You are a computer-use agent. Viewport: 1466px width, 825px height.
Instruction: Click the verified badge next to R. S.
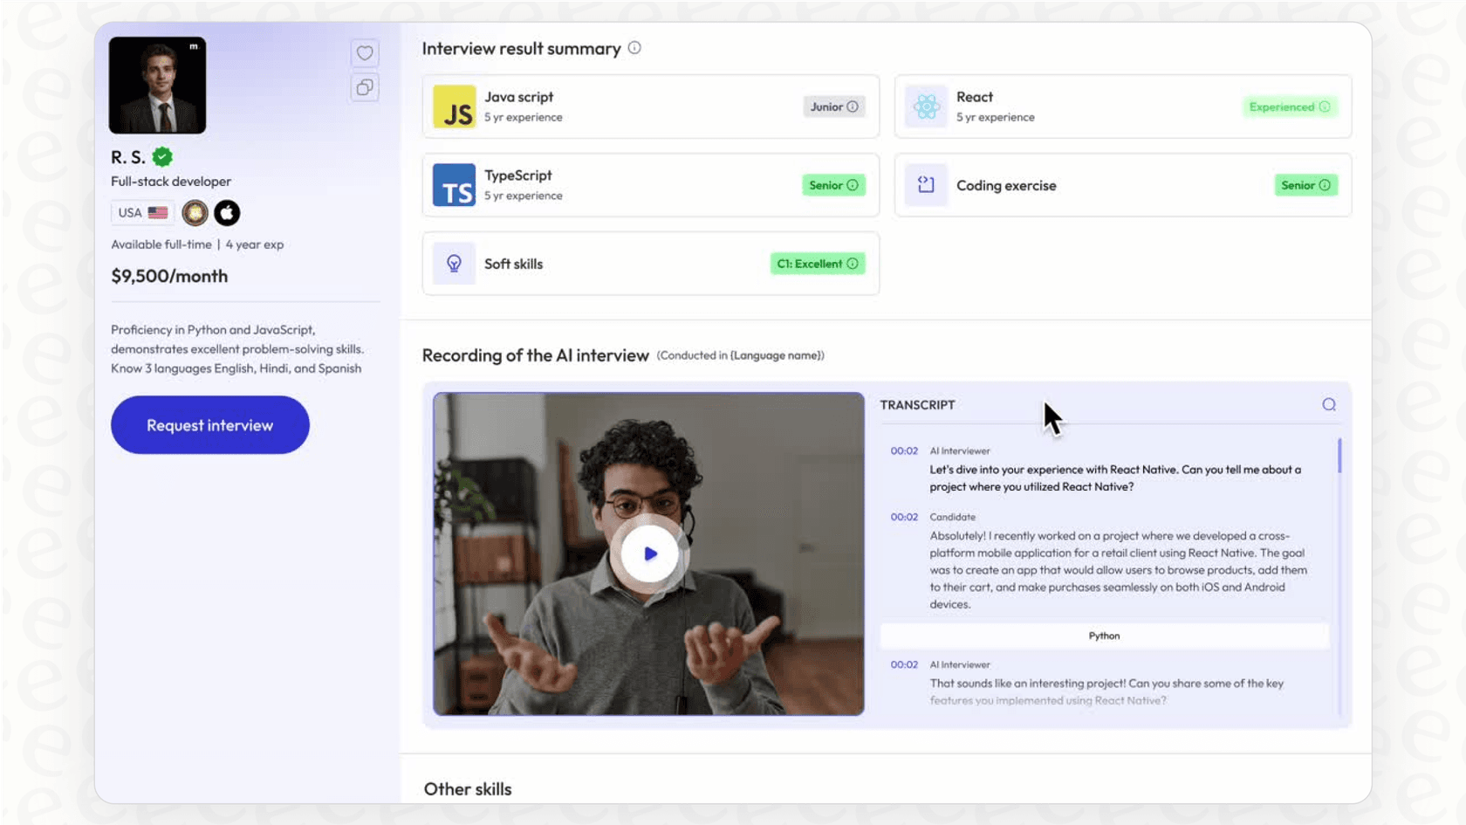tap(162, 156)
